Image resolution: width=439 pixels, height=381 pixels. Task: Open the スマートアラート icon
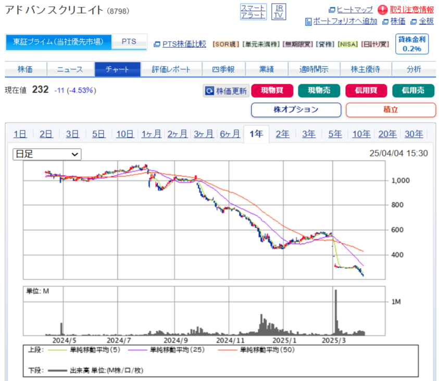[x=253, y=12]
